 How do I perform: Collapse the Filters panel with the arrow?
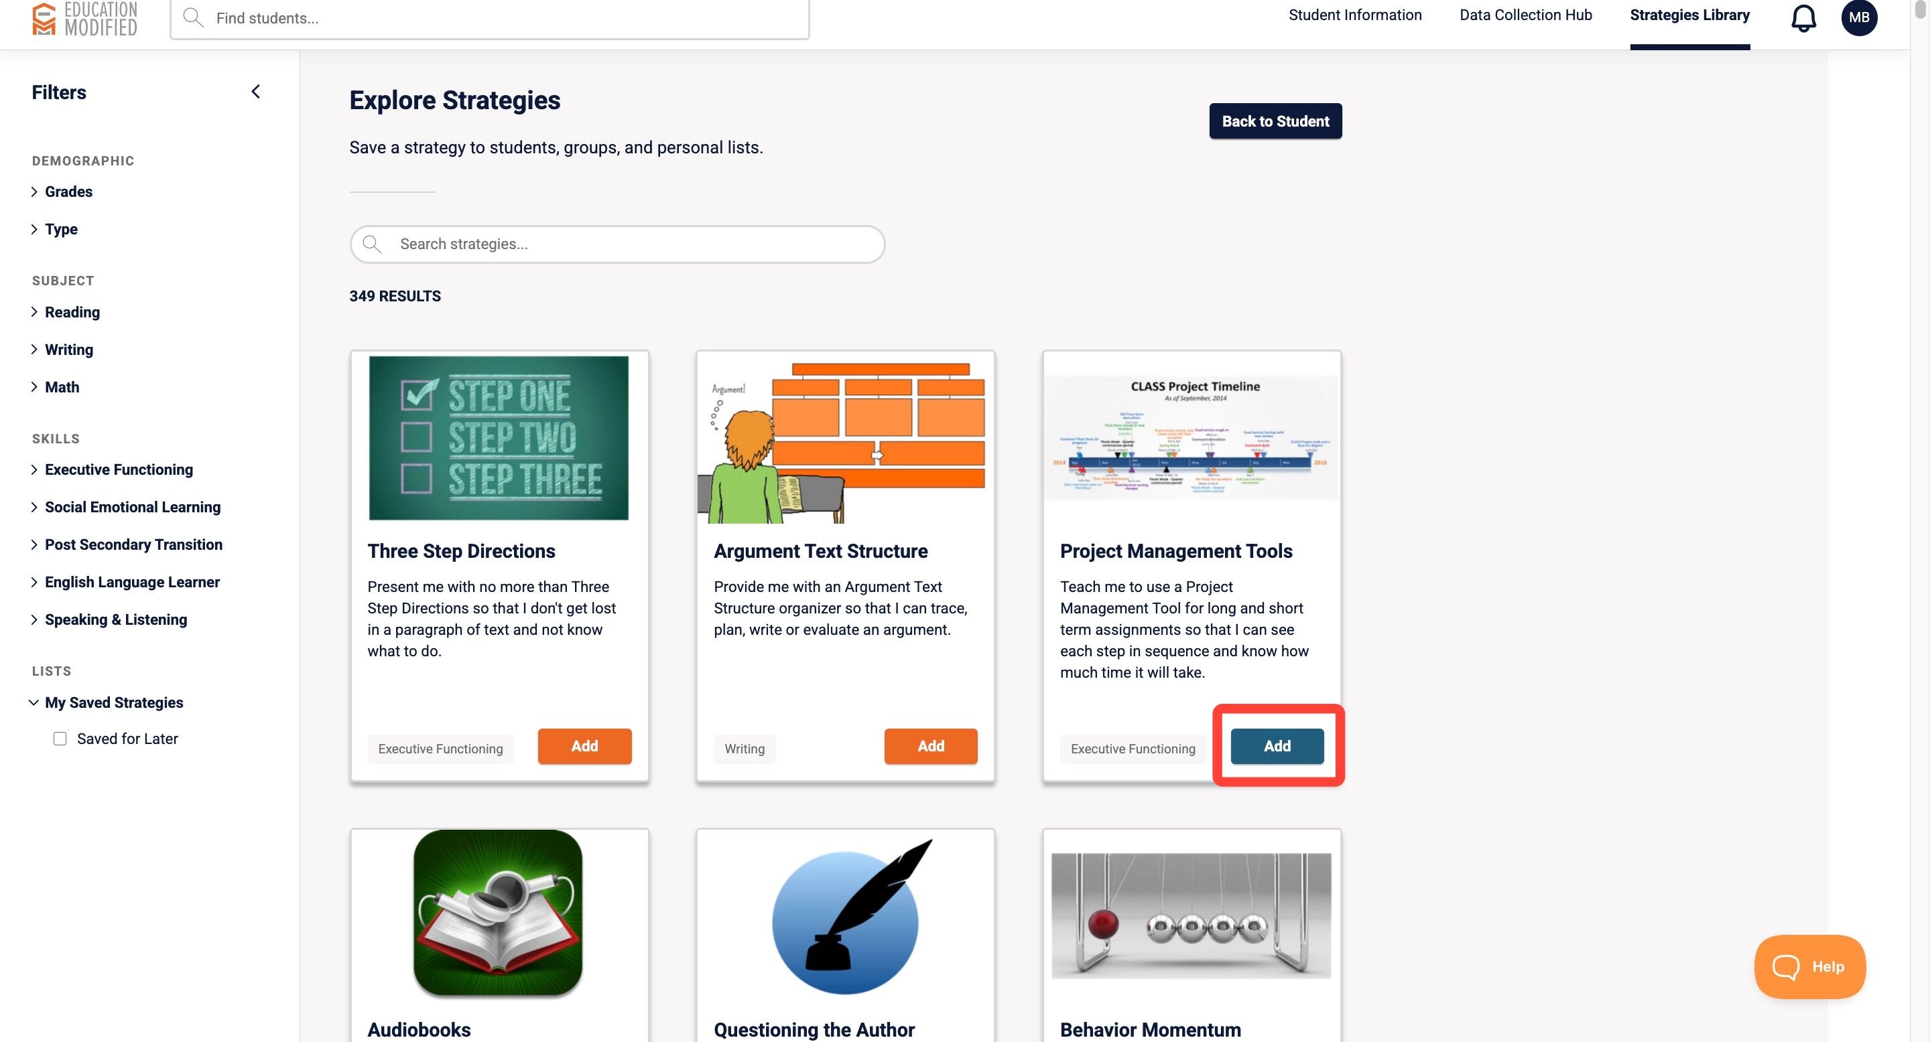point(255,91)
